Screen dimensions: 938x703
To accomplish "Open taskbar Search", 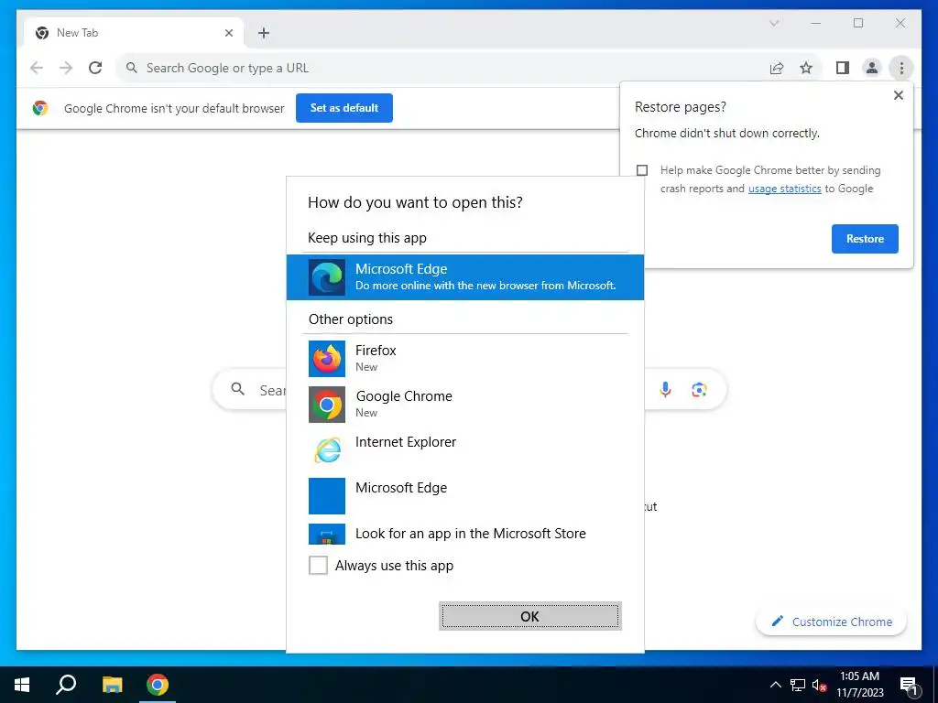I will [x=66, y=685].
